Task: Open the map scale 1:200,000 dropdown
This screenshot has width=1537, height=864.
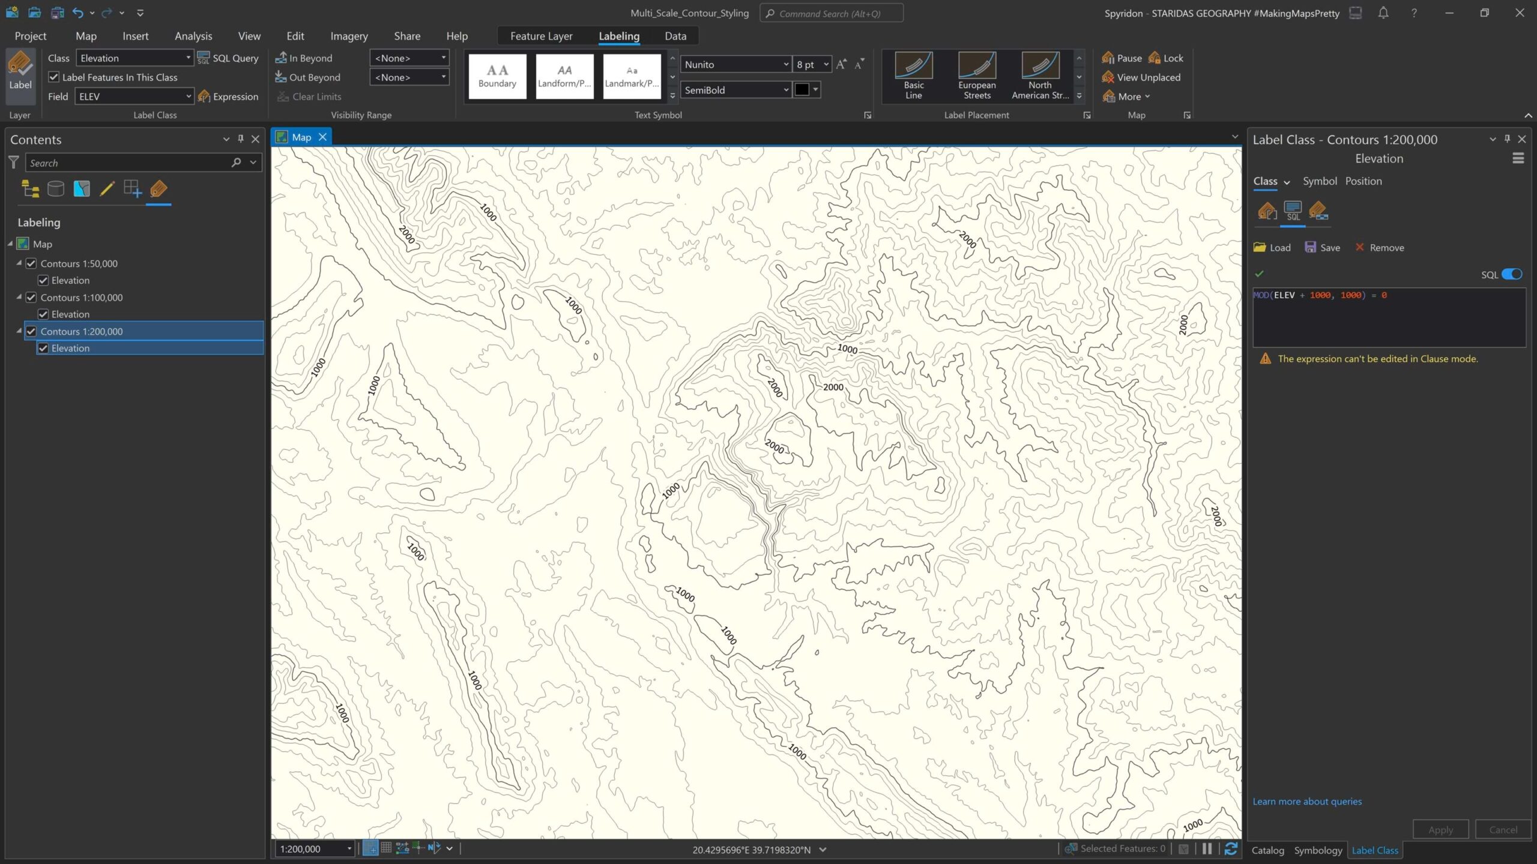Action: [x=349, y=848]
